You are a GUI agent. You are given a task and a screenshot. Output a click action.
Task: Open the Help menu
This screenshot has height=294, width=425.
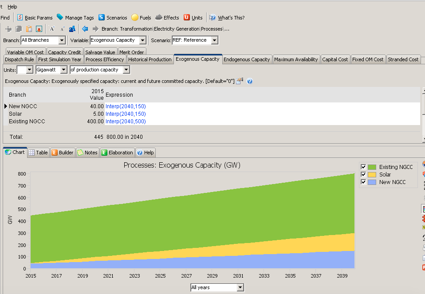click(x=12, y=7)
